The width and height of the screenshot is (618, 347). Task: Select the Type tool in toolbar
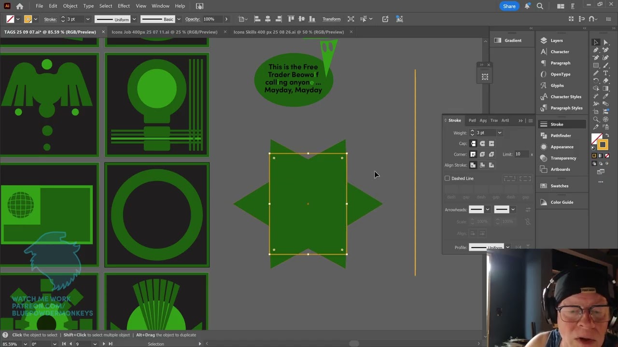(x=605, y=73)
